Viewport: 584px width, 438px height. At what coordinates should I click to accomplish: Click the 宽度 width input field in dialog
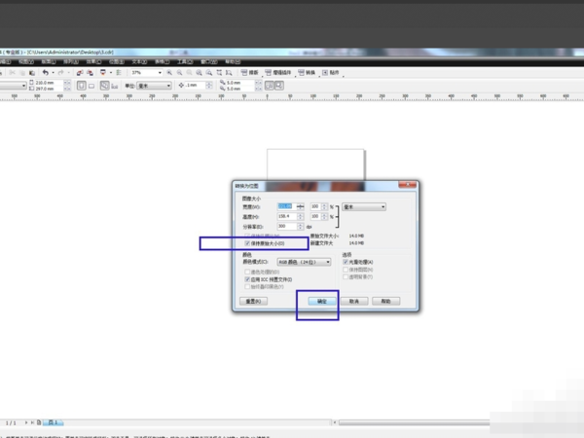tap(287, 206)
